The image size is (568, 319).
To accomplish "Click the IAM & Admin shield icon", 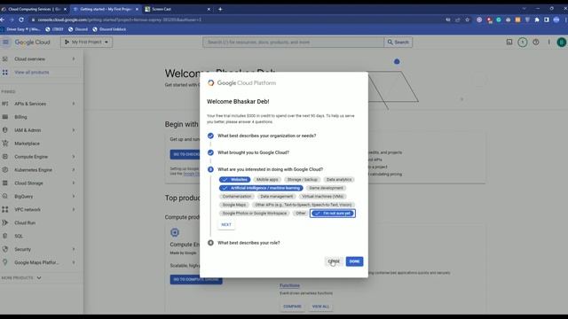I will click(5, 130).
